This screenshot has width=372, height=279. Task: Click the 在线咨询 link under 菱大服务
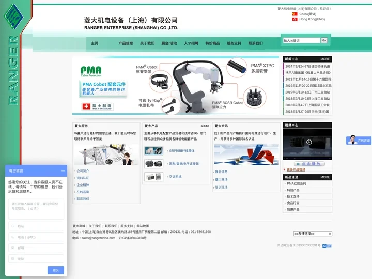(x=83, y=192)
